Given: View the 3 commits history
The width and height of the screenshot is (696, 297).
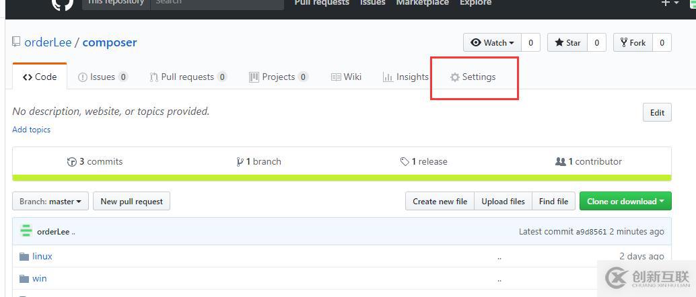Looking at the screenshot, I should point(95,161).
